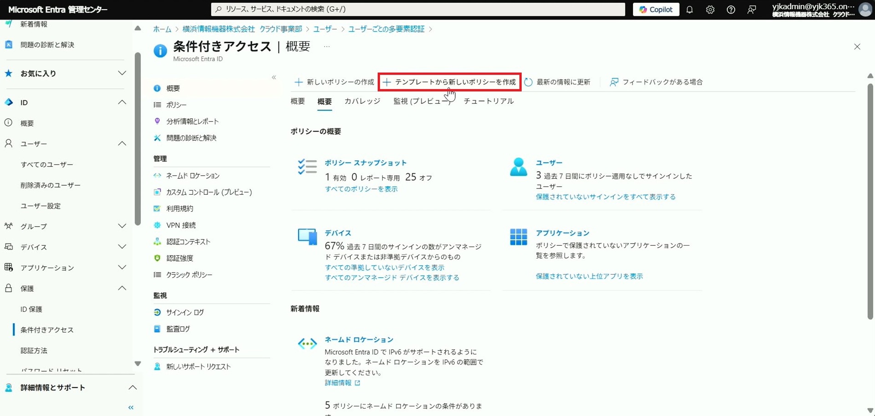This screenshot has height=416, width=875.
Task: Collapse 詳細情報とサポート section
Action: (133, 388)
